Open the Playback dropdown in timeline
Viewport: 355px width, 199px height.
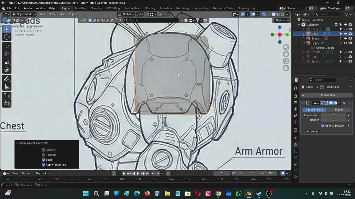tap(43, 174)
